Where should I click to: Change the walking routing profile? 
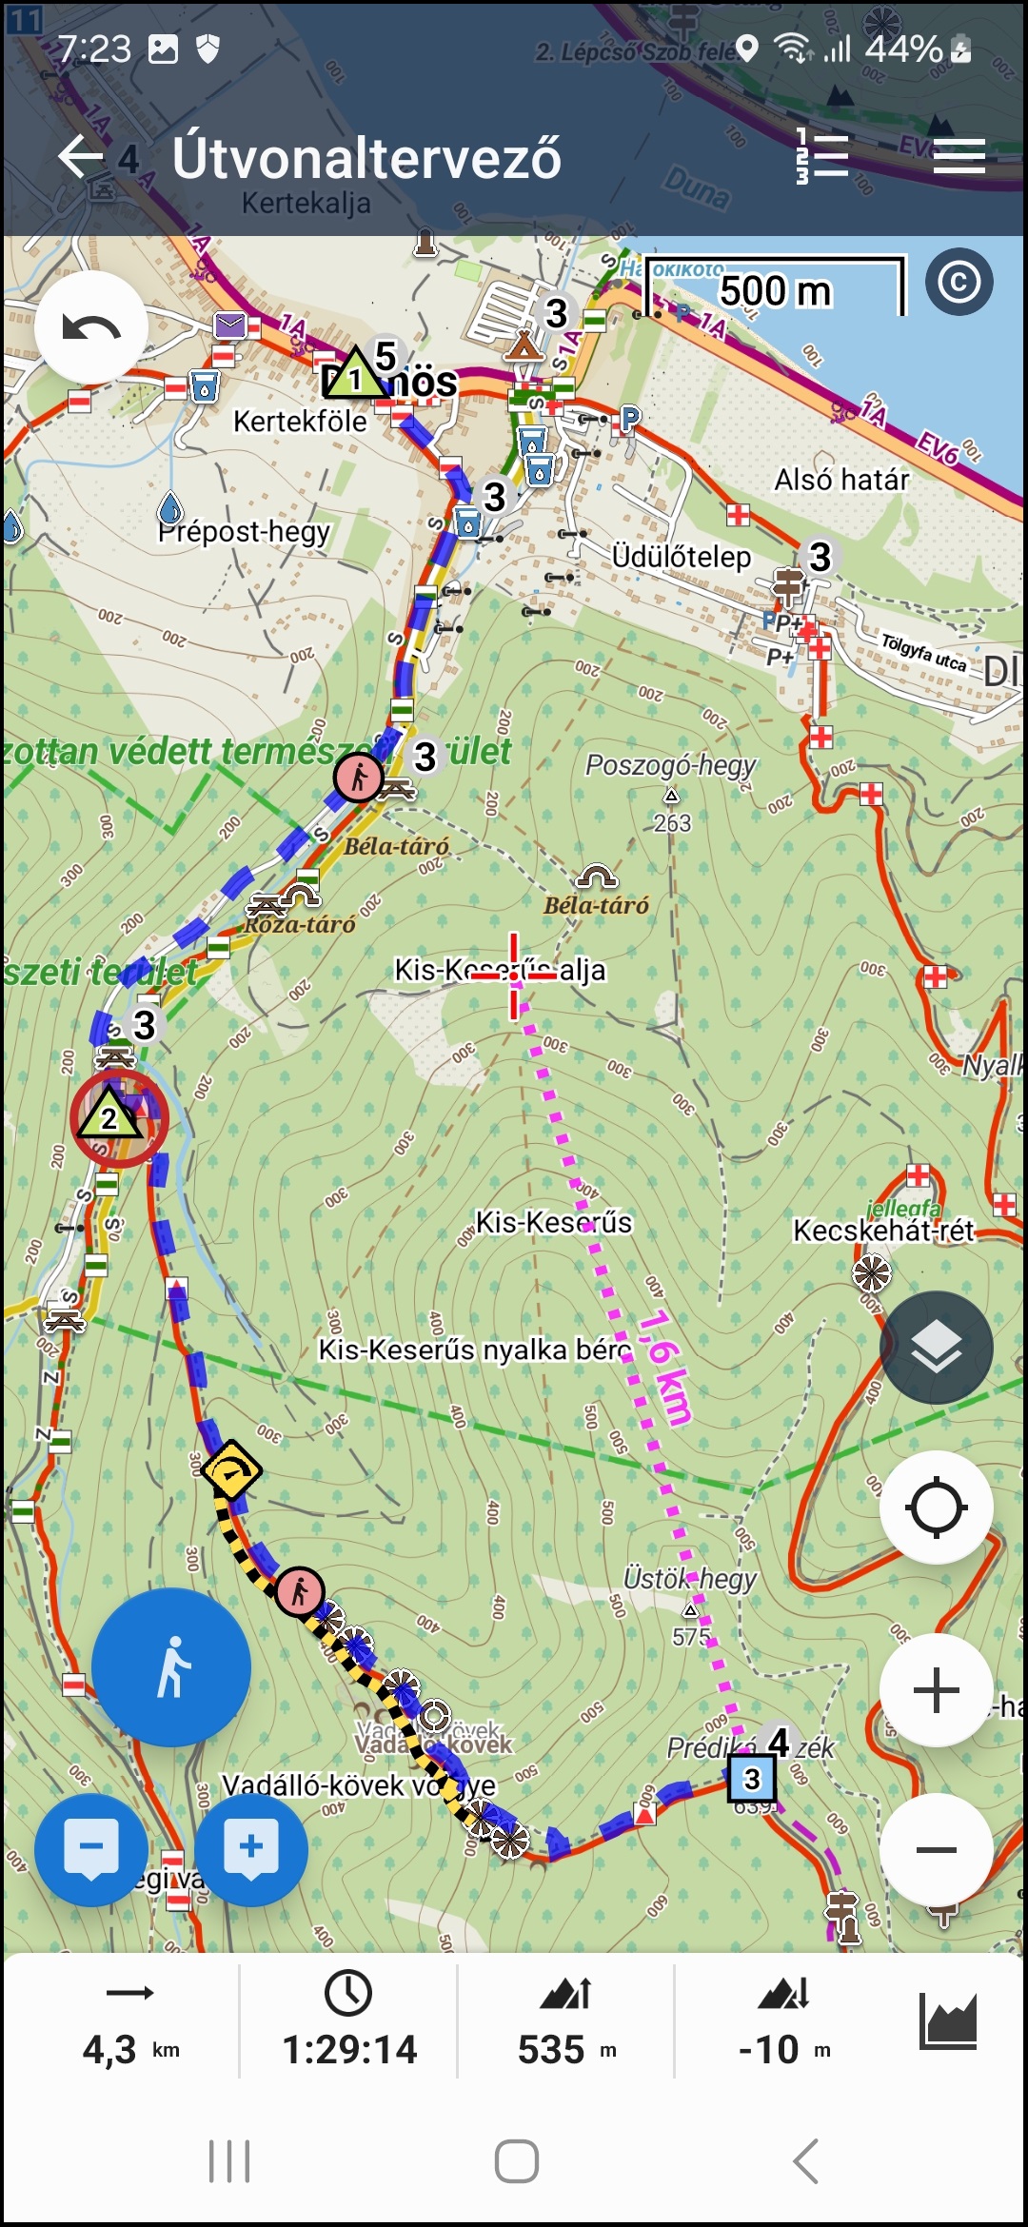171,1666
